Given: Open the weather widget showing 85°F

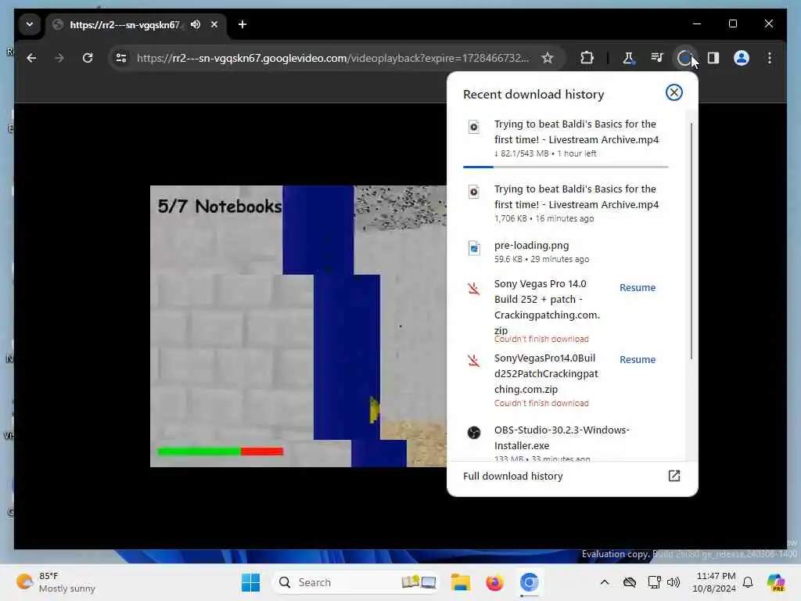Looking at the screenshot, I should pyautogui.click(x=56, y=582).
